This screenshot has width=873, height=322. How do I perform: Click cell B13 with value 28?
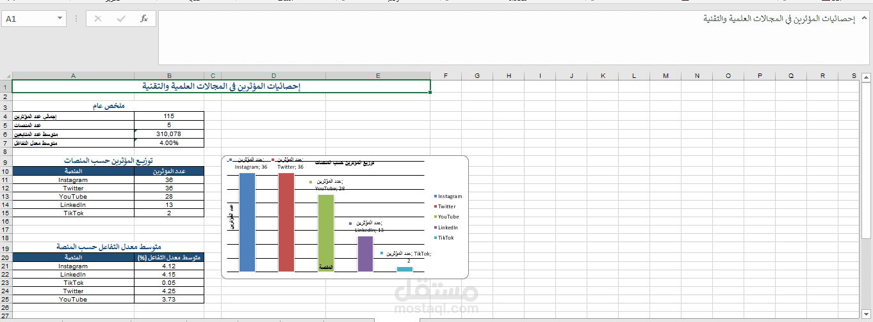[x=169, y=196]
